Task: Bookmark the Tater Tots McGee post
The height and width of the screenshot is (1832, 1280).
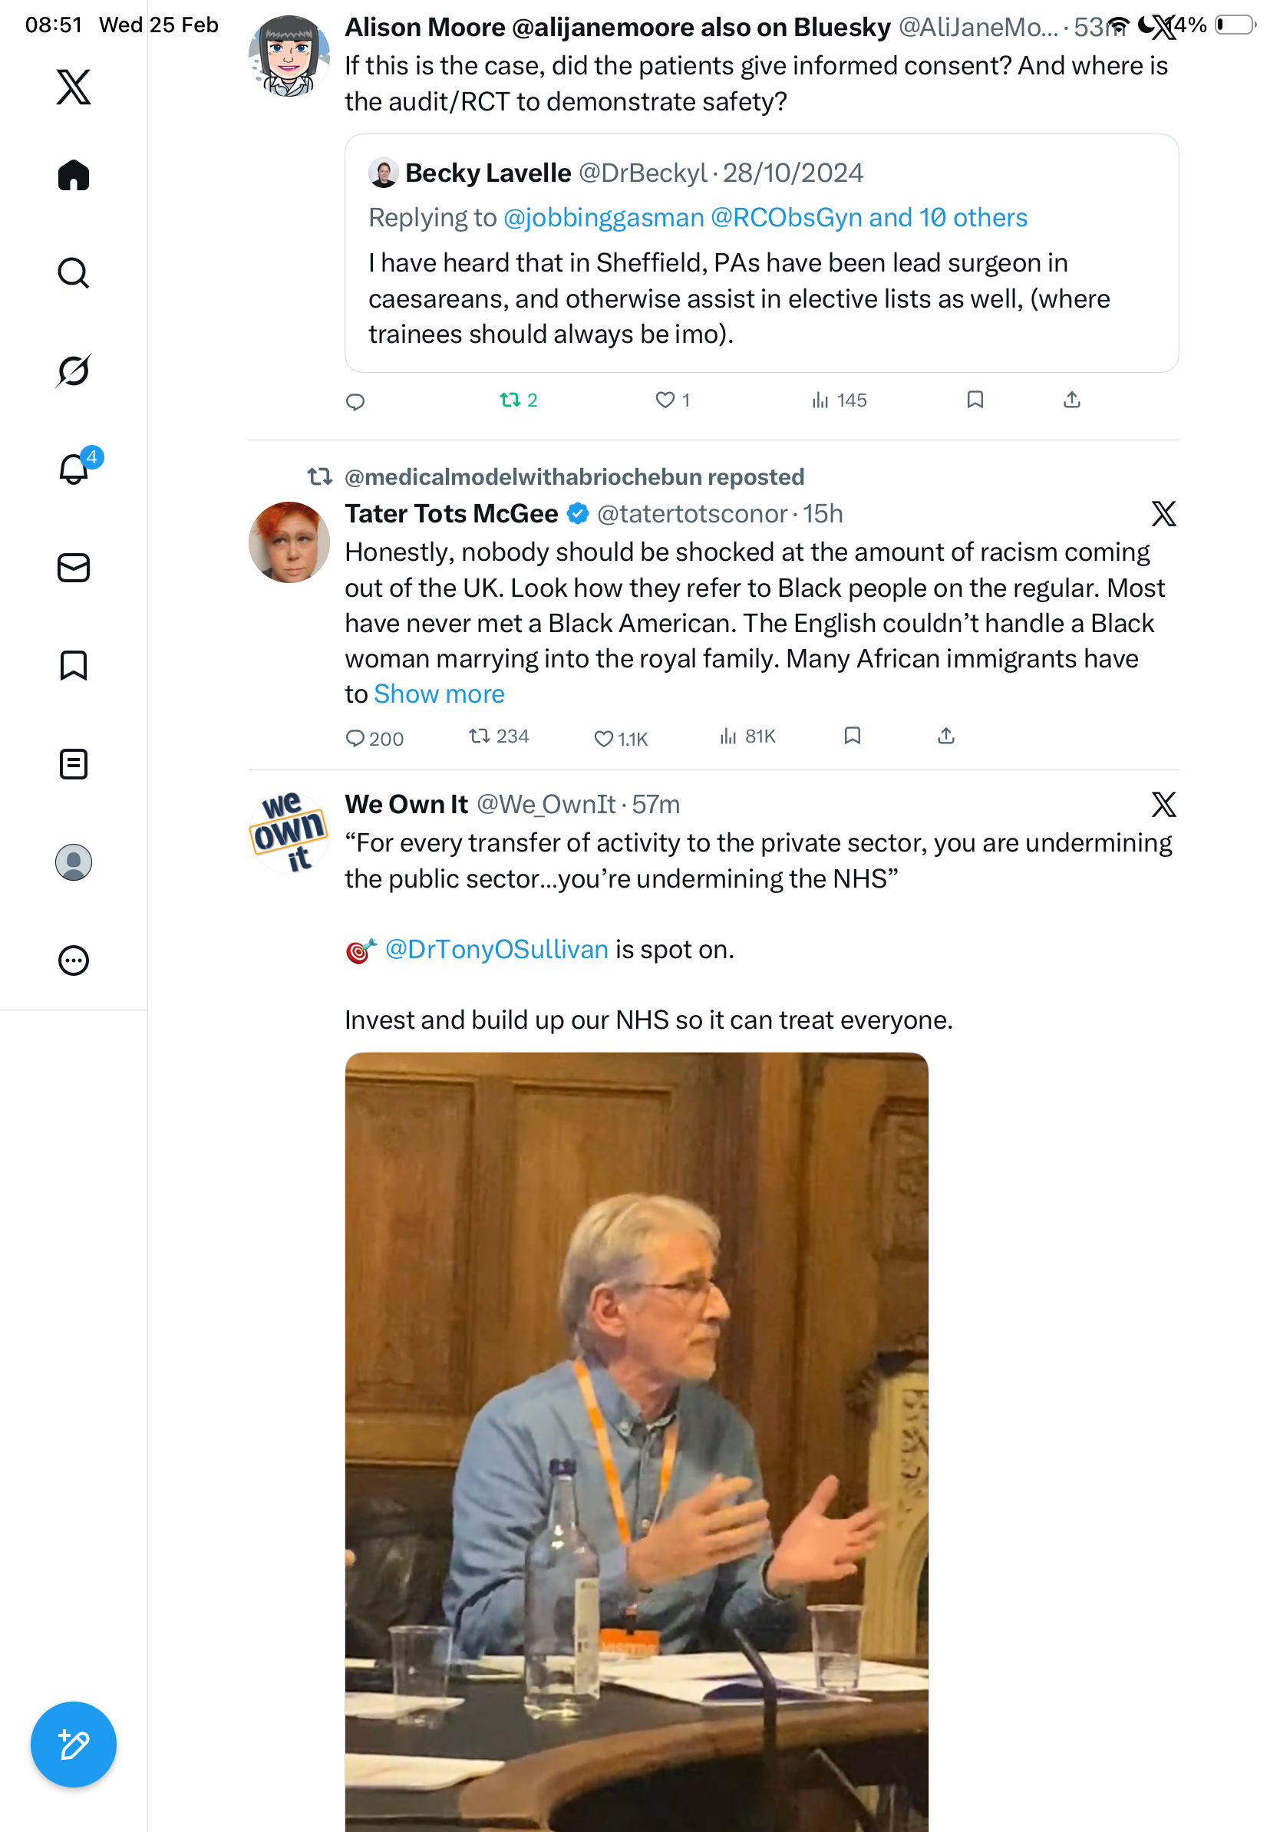Action: (852, 735)
